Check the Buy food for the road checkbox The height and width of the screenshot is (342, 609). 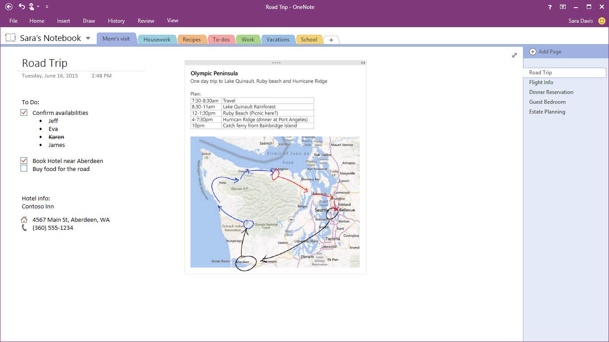click(24, 169)
